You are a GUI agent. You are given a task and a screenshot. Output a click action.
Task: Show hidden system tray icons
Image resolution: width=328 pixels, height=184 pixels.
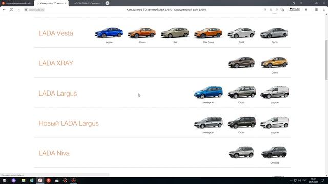[291, 180]
